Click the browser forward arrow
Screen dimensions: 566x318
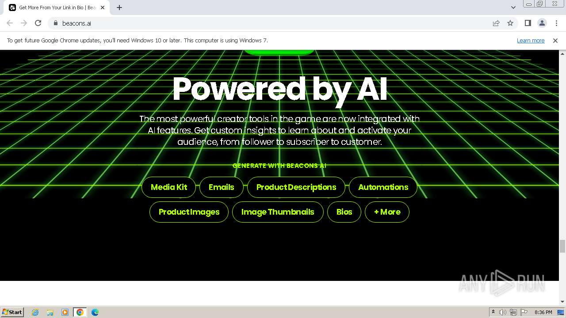point(24,23)
